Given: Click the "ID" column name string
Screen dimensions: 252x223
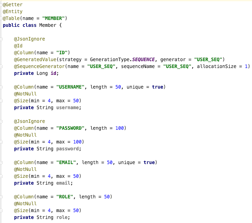Looking at the screenshot, I should point(62,53).
